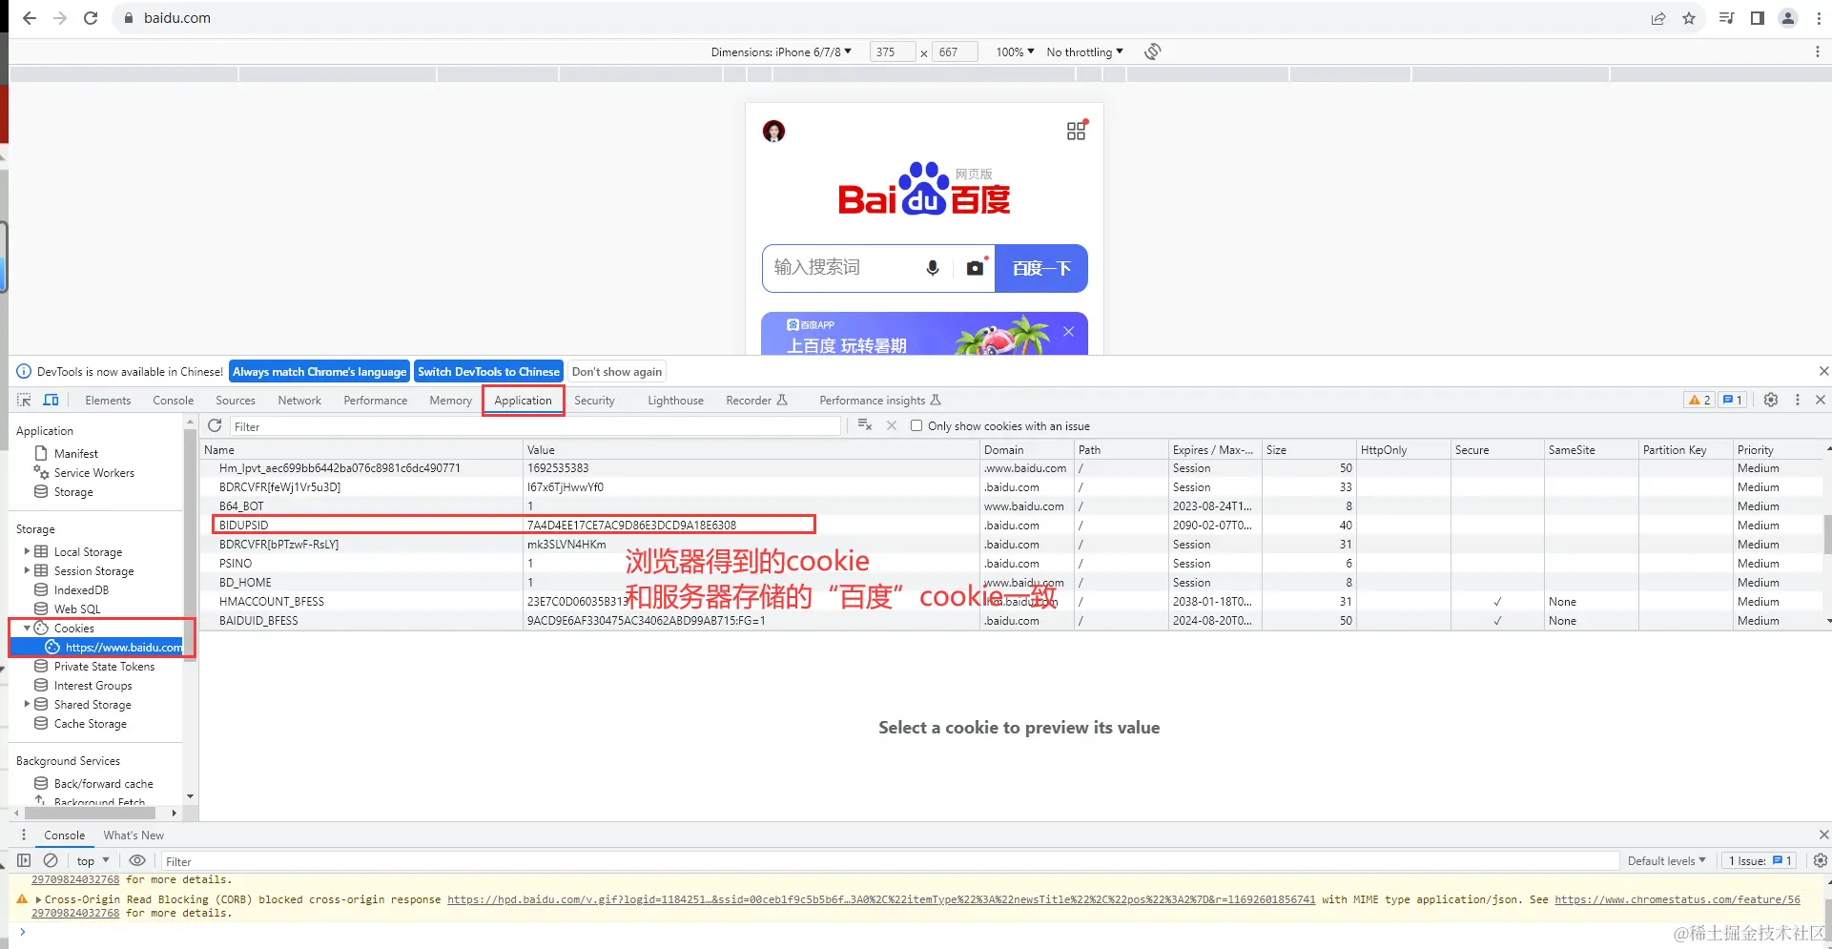Select IndexedDB sidebar item

point(81,589)
